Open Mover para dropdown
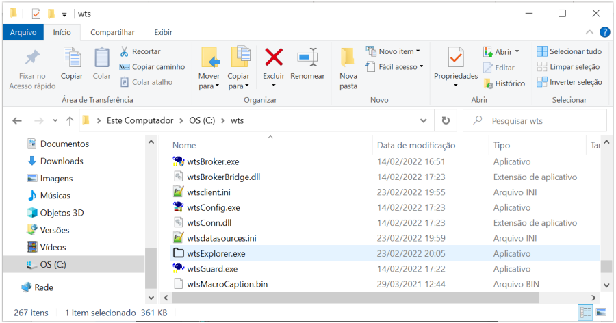The height and width of the screenshot is (323, 616). pos(209,86)
